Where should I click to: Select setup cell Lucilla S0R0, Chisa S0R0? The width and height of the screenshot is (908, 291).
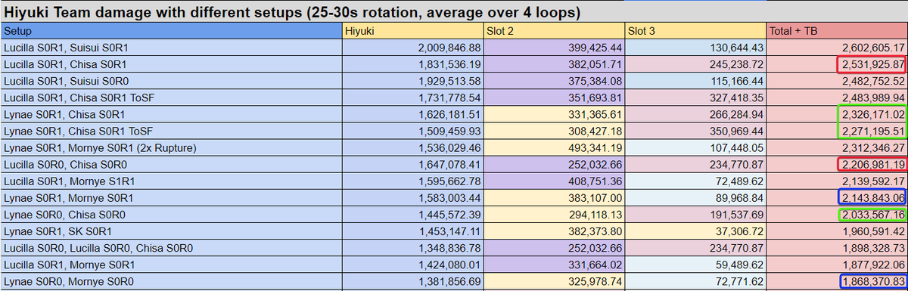point(171,164)
